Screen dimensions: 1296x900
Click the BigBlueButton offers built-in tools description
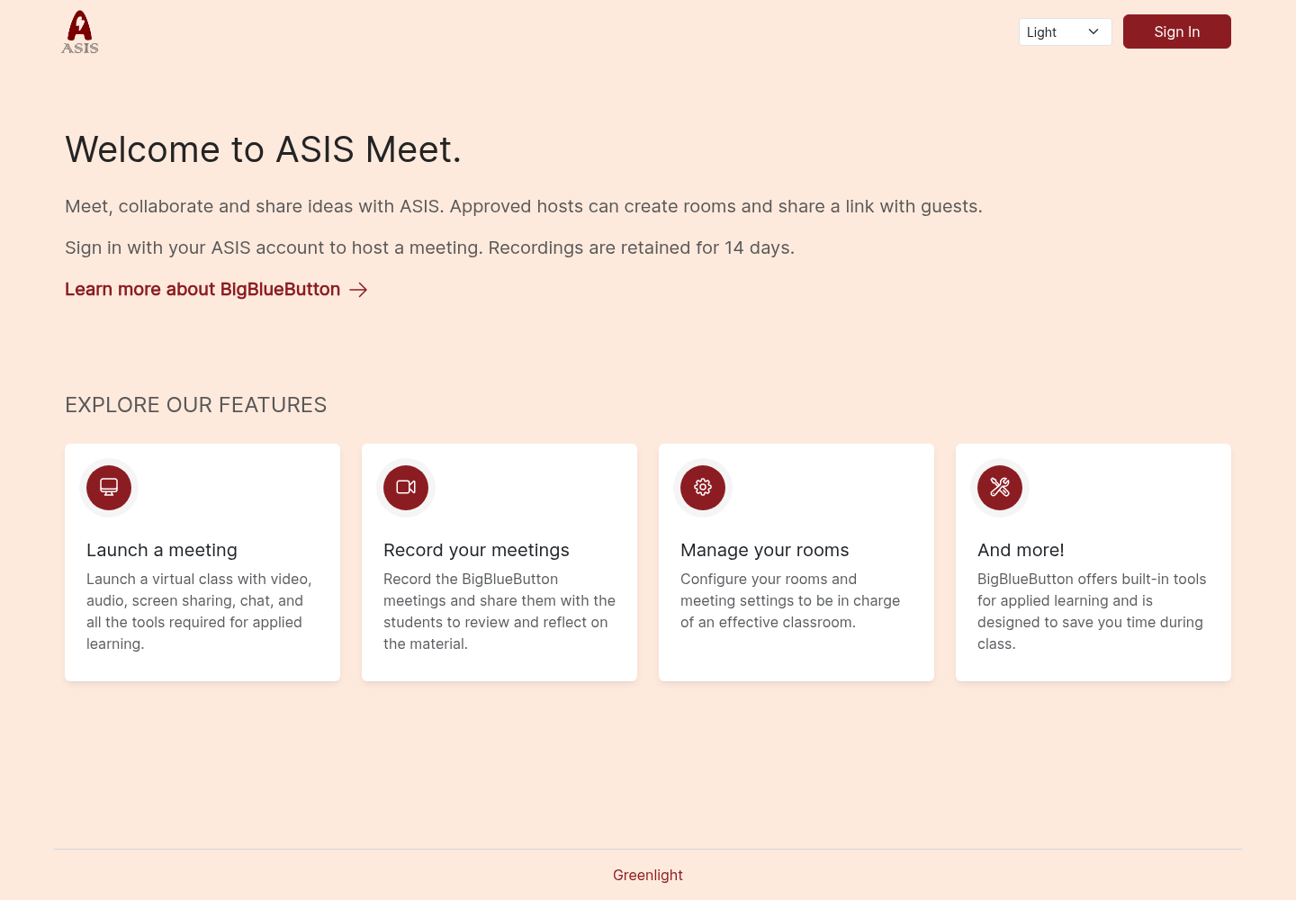click(1092, 611)
